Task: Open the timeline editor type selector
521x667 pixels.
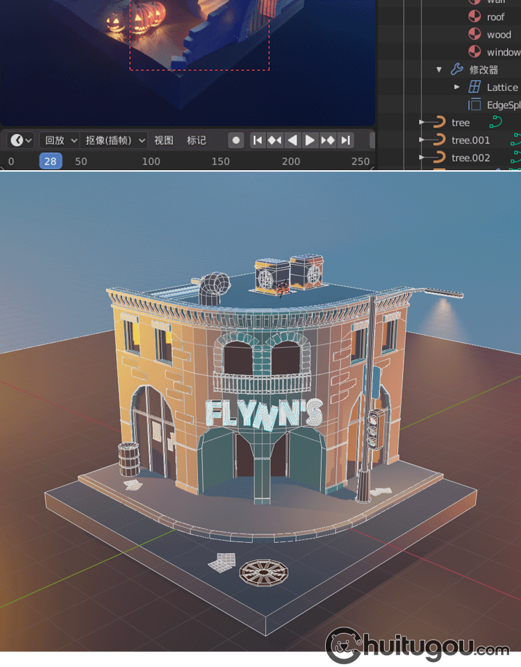Action: (x=20, y=140)
